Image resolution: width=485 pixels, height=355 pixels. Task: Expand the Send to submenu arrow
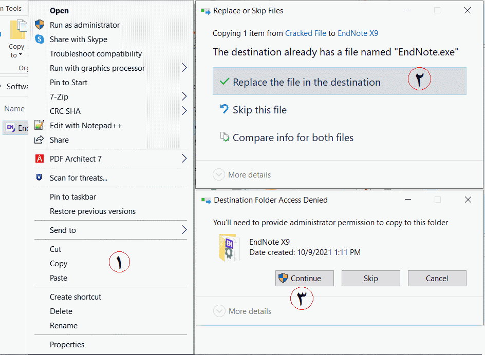pos(184,229)
